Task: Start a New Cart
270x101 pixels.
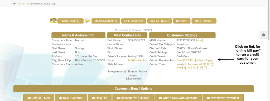Action: [181, 21]
